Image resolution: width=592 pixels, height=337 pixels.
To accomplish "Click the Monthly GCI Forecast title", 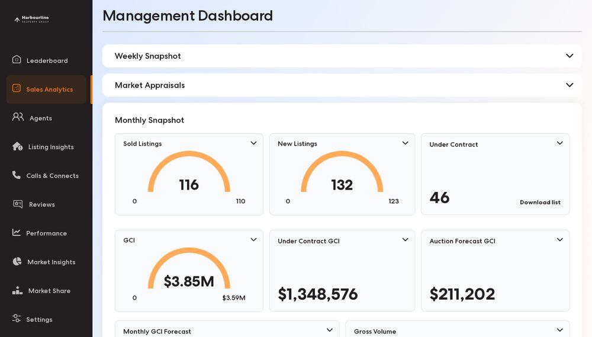I will pos(157,331).
